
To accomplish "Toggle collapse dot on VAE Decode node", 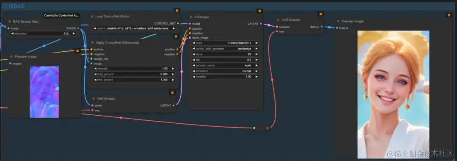I will [x=278, y=20].
